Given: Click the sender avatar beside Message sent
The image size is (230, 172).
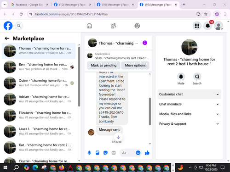Looking at the screenshot, I should [x=91, y=133].
